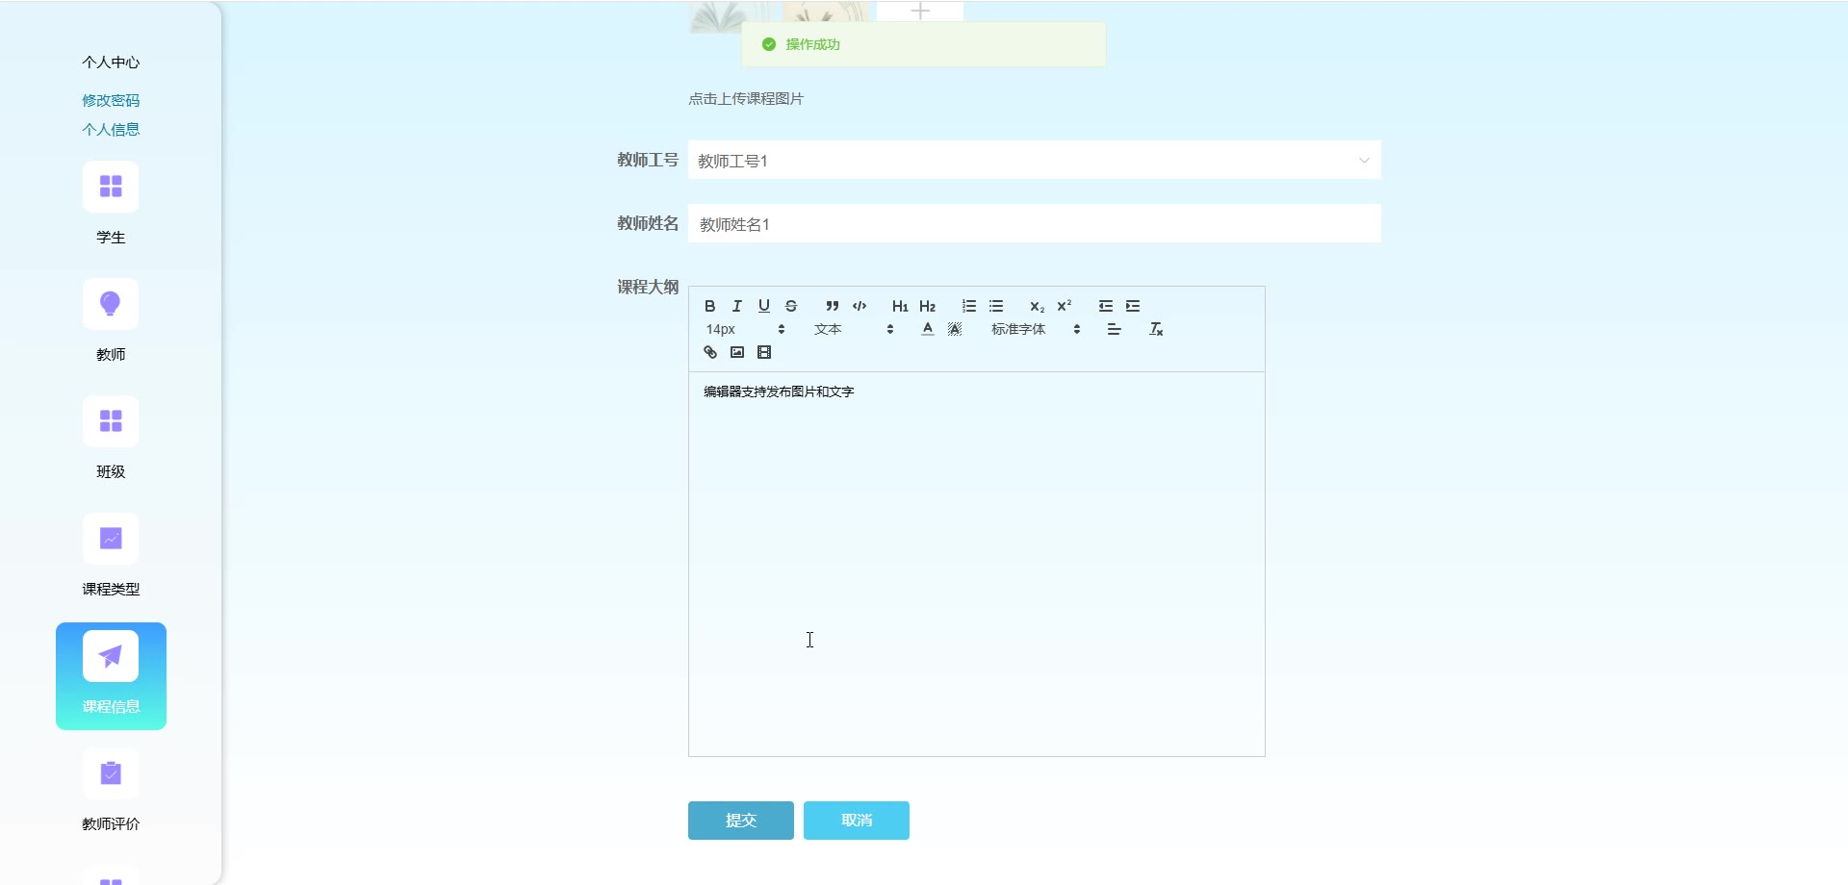Apply italic style to text
Viewport: 1848px width, 885px height.
point(737,306)
